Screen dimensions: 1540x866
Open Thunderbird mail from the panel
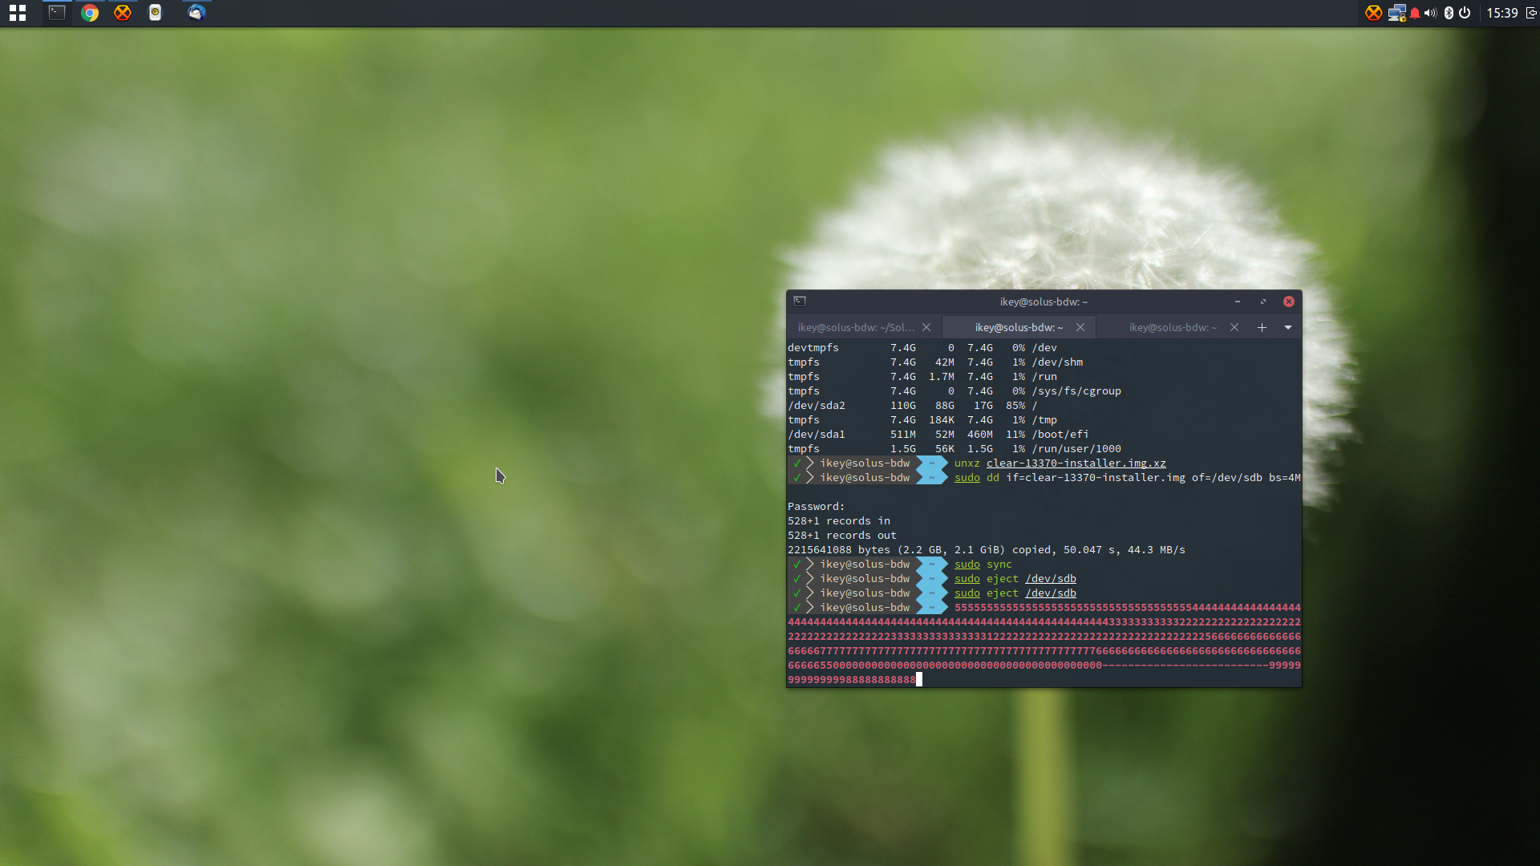(x=197, y=13)
